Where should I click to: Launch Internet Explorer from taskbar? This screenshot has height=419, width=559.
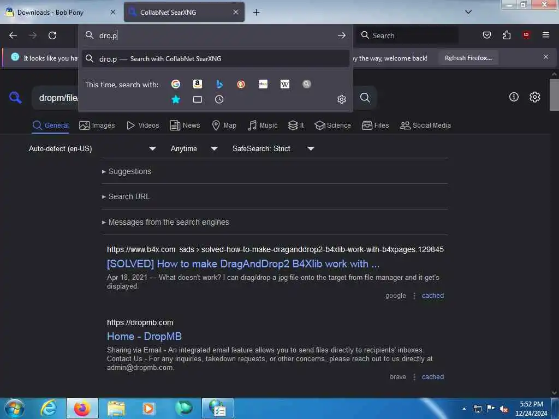click(49, 408)
